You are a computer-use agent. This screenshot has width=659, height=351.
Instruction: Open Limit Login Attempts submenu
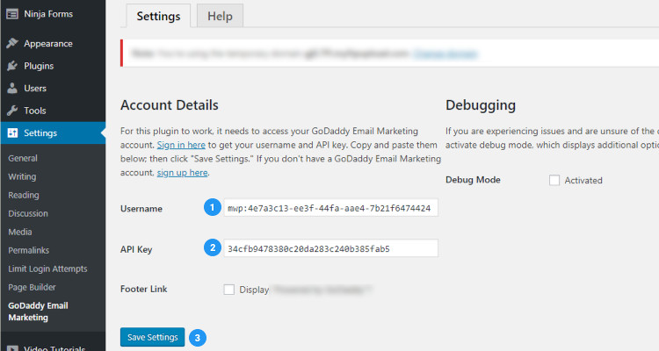47,269
